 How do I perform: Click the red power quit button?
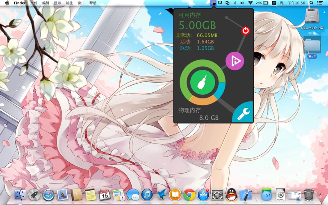246,31
